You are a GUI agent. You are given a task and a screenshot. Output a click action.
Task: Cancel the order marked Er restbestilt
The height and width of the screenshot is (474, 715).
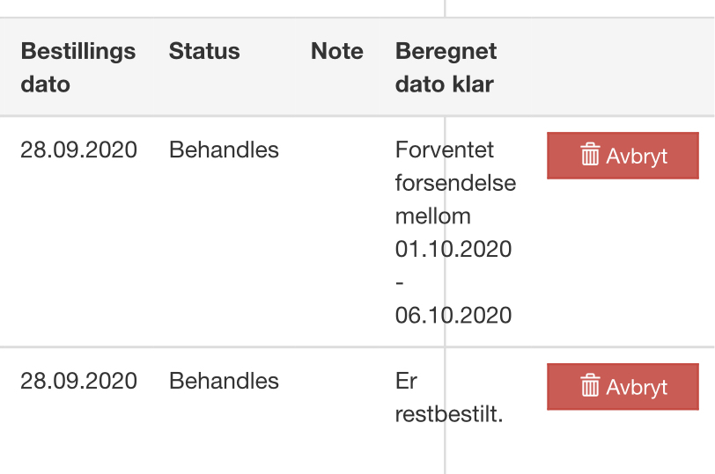point(623,387)
